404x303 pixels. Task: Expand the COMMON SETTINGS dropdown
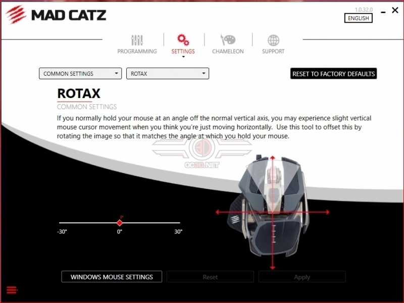click(80, 74)
